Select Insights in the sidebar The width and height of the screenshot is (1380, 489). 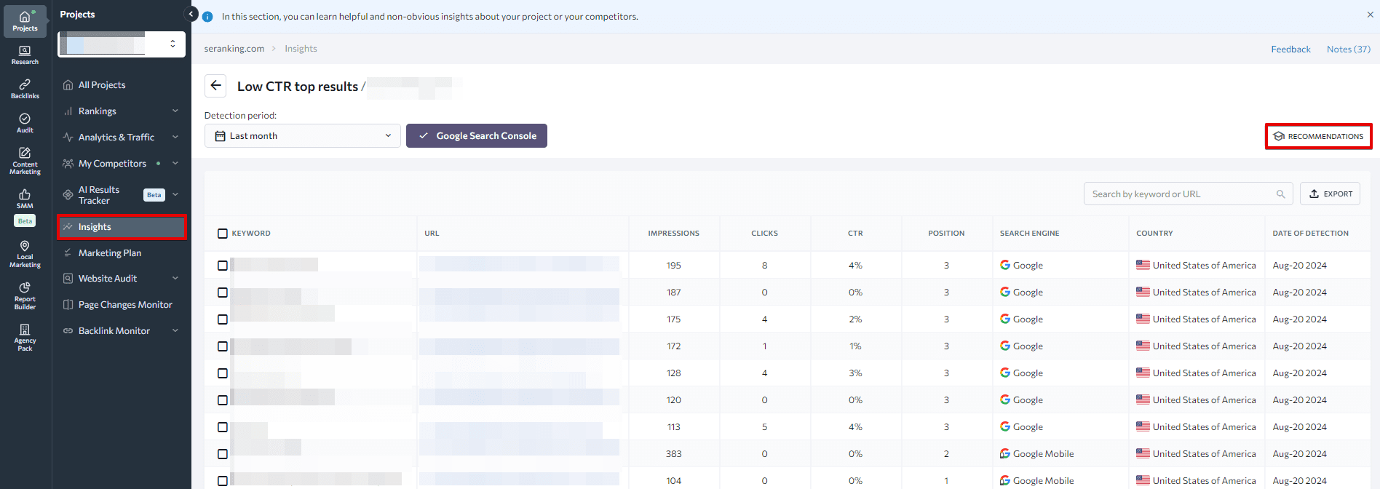[x=122, y=227]
